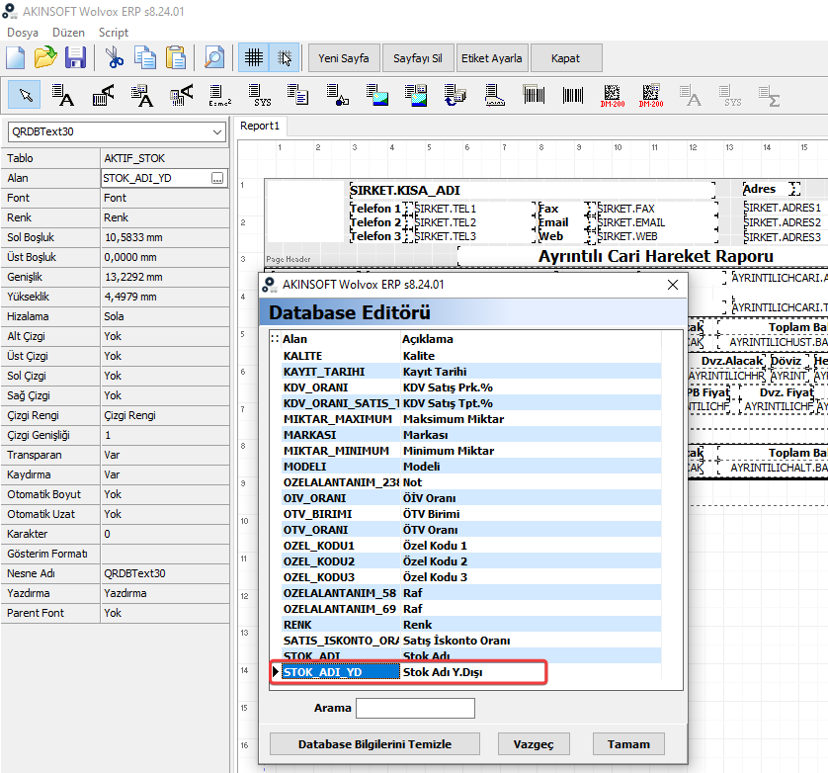Click the Genişlik value 13,2292 mm
The height and width of the screenshot is (773, 828).
(165, 277)
